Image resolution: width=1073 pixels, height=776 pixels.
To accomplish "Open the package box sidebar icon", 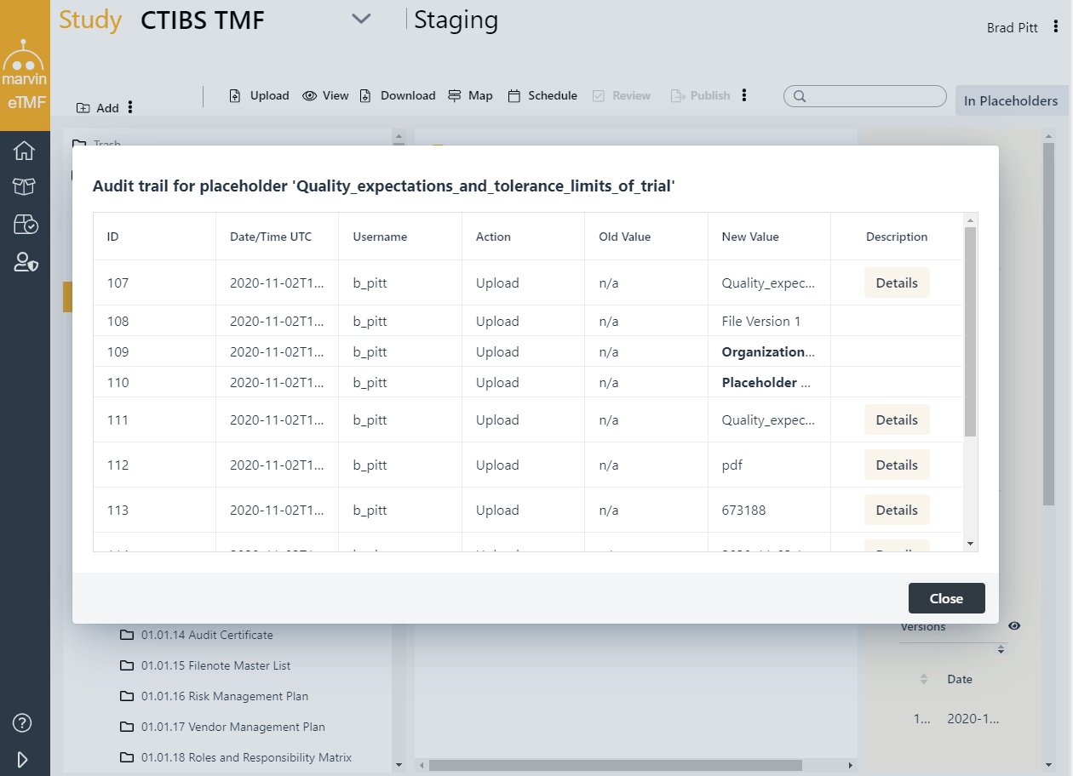I will [x=25, y=187].
